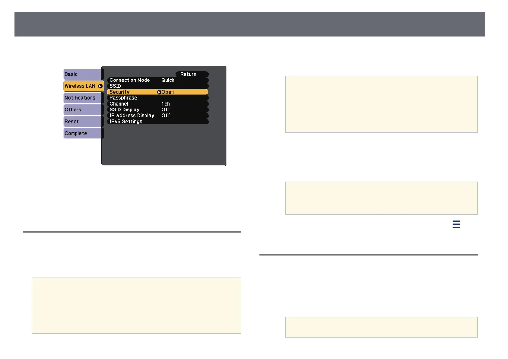The width and height of the screenshot is (508, 359).
Task: Select the SSID Display row
Action: coord(158,110)
